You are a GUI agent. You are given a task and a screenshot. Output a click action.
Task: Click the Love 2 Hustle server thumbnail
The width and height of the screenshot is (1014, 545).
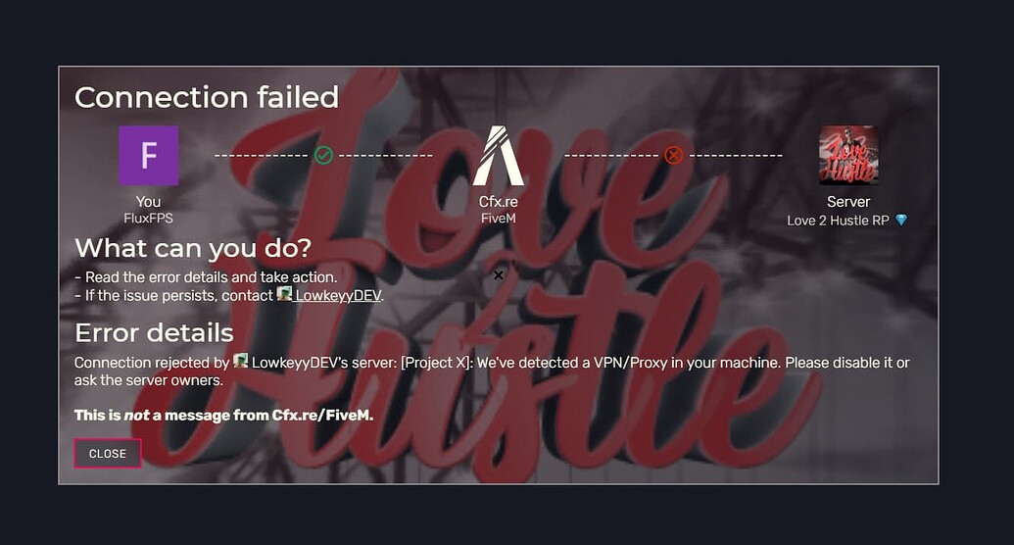coord(848,155)
